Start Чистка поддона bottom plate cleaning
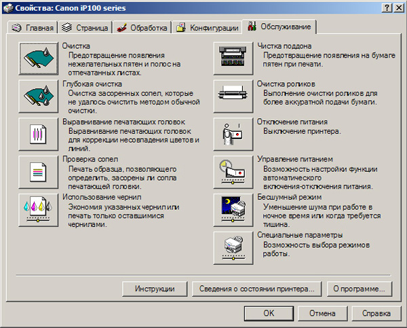This screenshot has height=328, width=407. 233,58
